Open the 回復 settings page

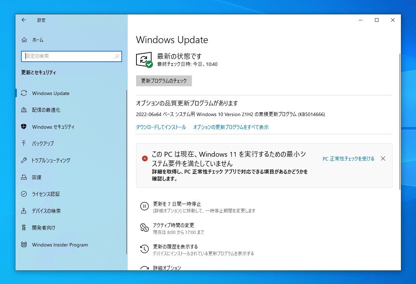click(x=71, y=177)
